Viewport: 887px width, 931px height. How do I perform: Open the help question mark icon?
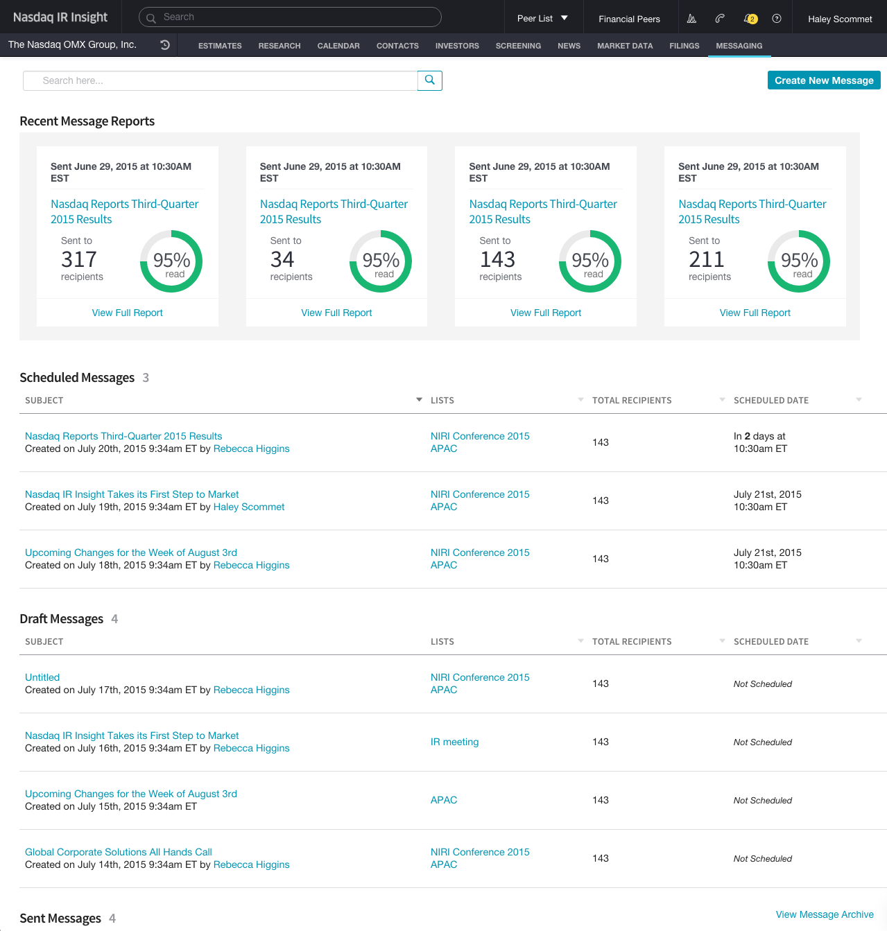pyautogui.click(x=777, y=19)
